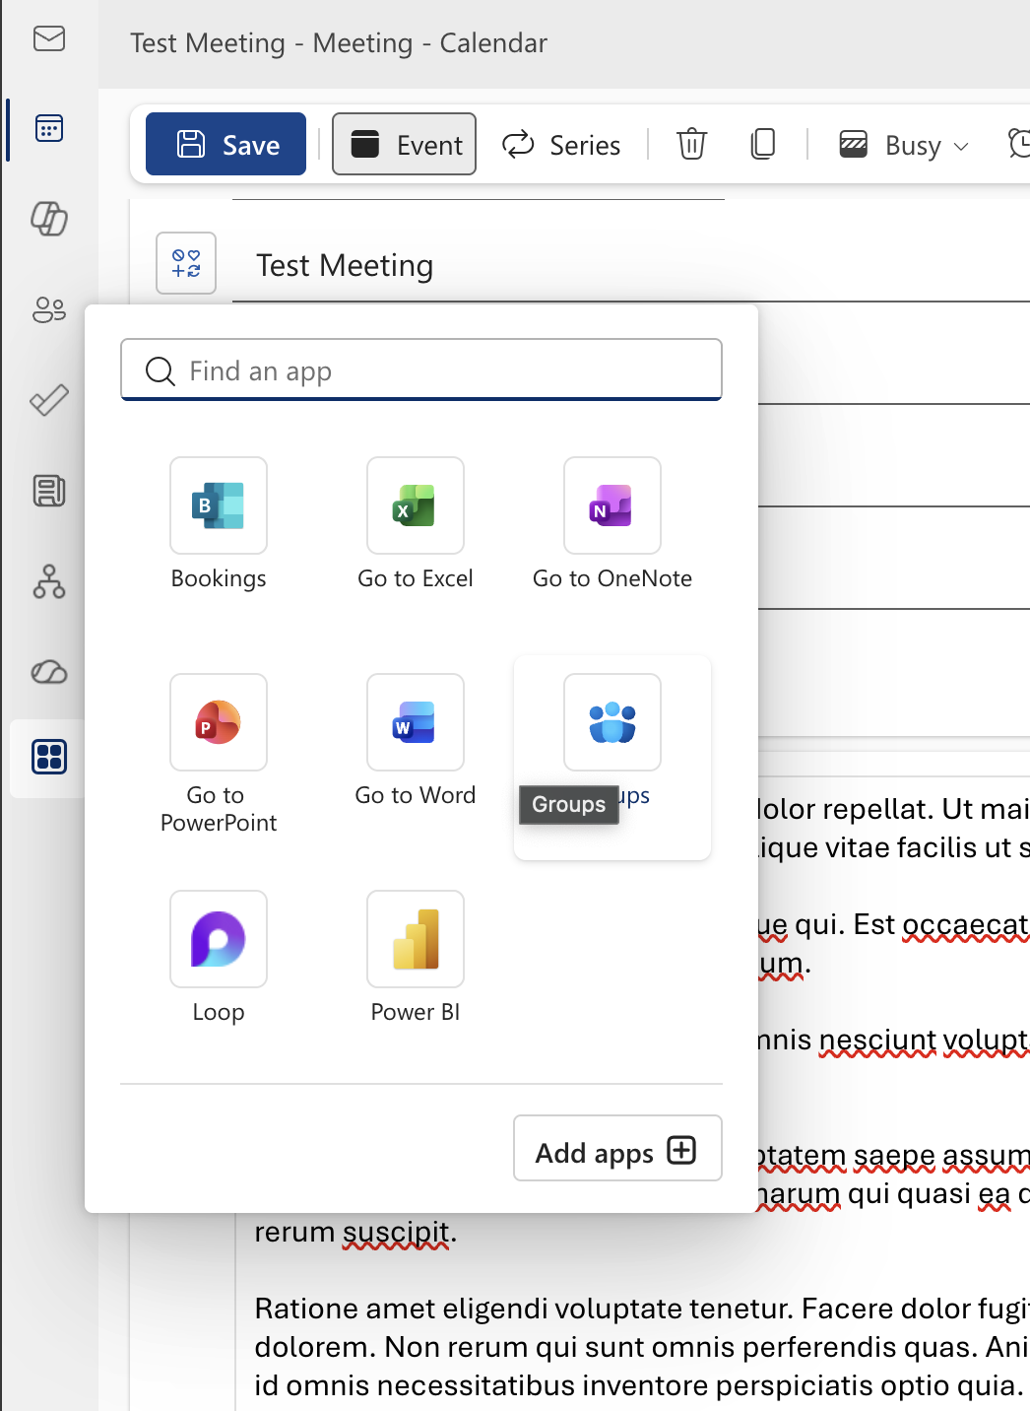Delete the meeting with trash icon
This screenshot has height=1411, width=1030.
click(692, 144)
